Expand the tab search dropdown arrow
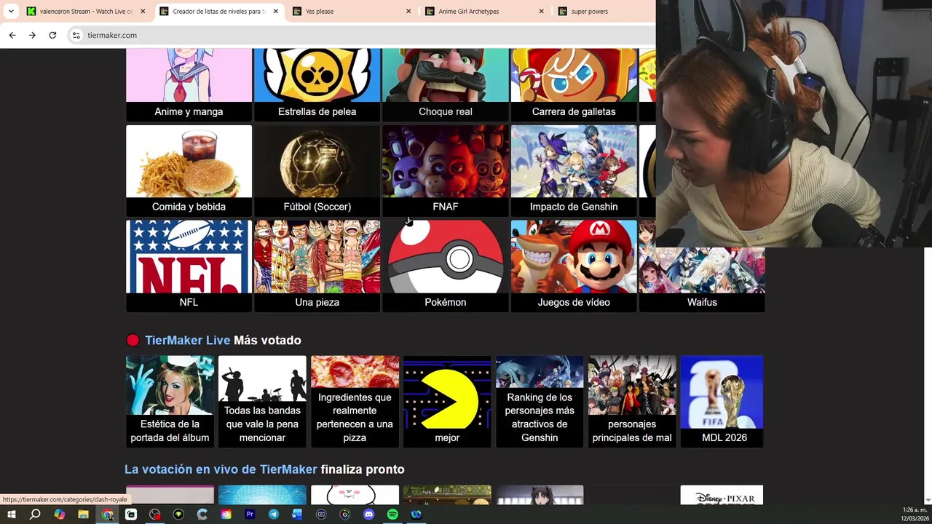 [11, 11]
